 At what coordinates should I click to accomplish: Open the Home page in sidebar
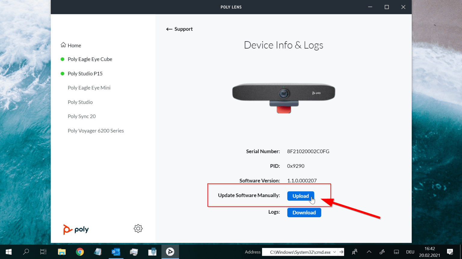tap(71, 45)
